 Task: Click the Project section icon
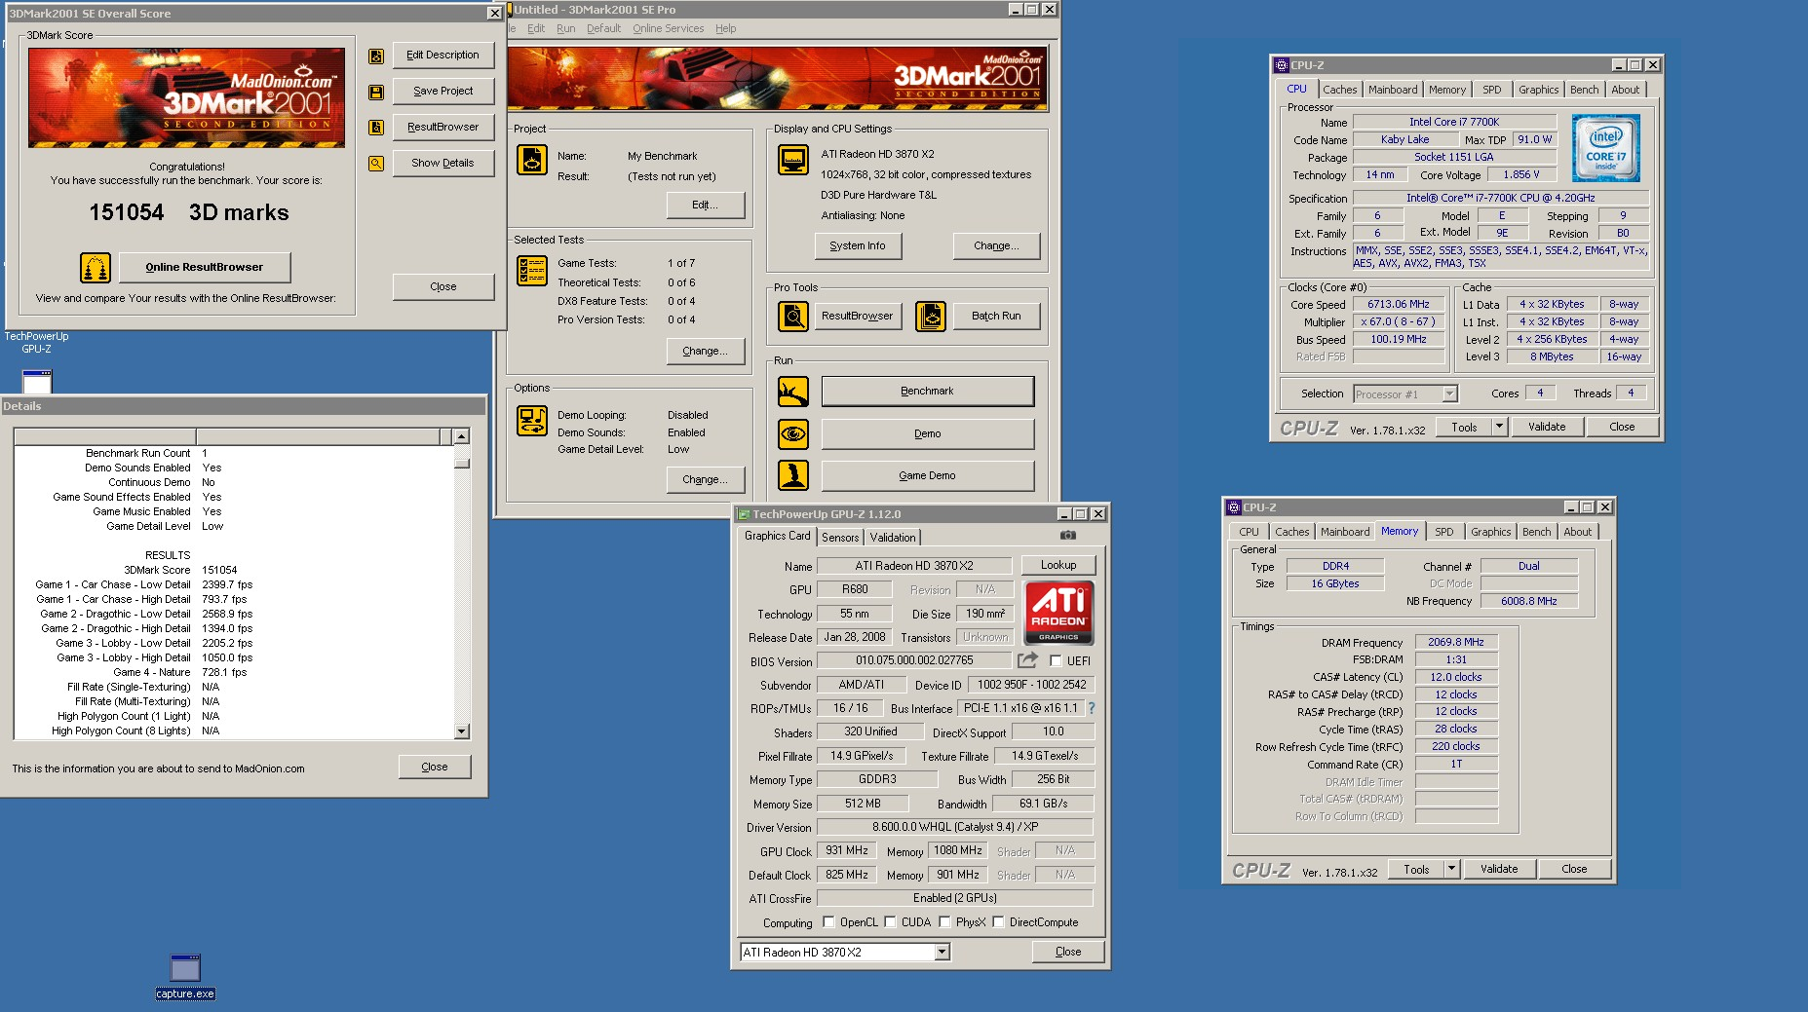(x=532, y=160)
